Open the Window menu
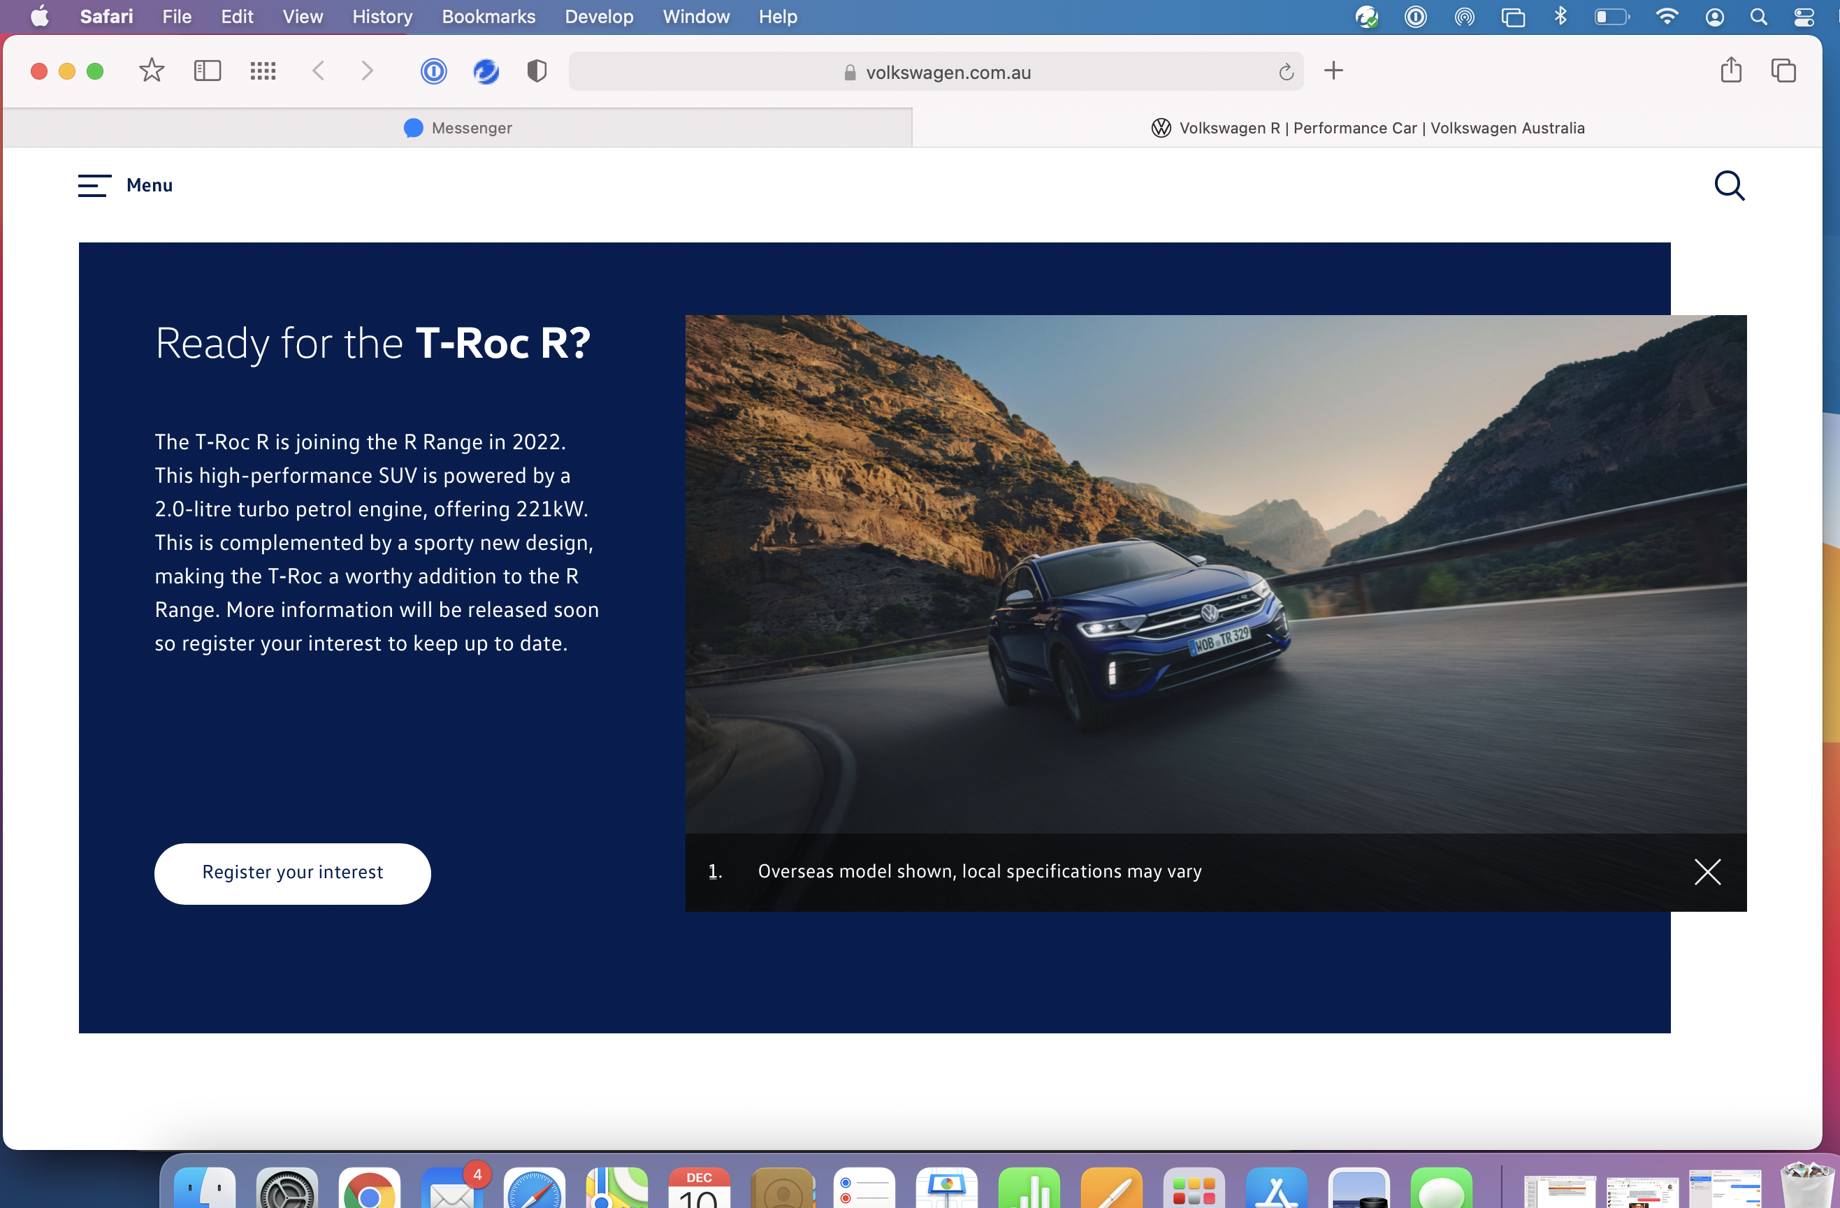This screenshot has width=1840, height=1208. click(696, 16)
